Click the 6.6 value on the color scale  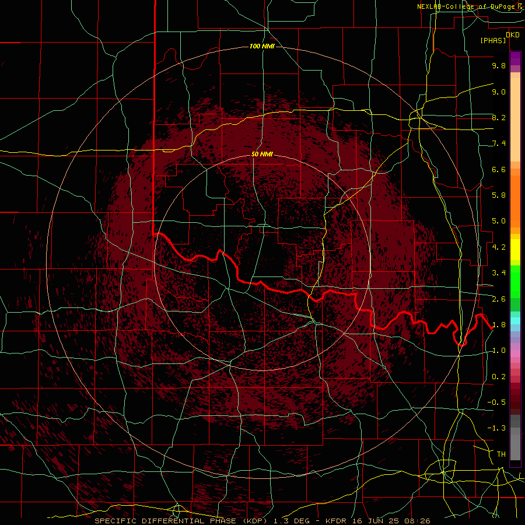499,169
